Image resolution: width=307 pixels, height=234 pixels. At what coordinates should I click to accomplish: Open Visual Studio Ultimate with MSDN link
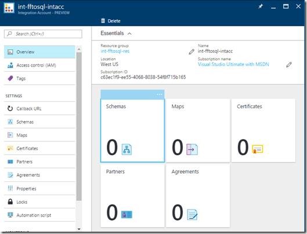point(233,64)
